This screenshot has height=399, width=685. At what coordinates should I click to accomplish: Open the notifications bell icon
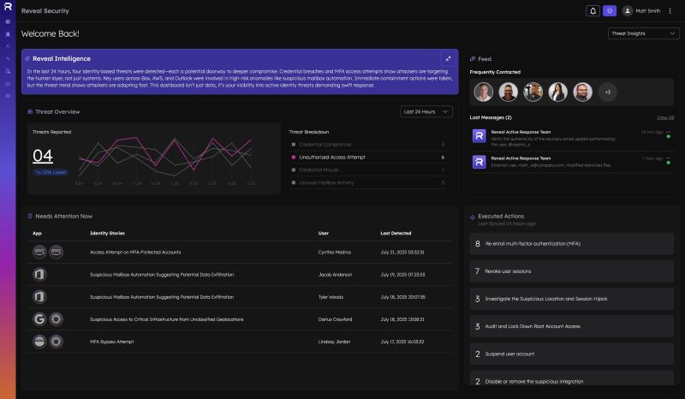click(592, 11)
